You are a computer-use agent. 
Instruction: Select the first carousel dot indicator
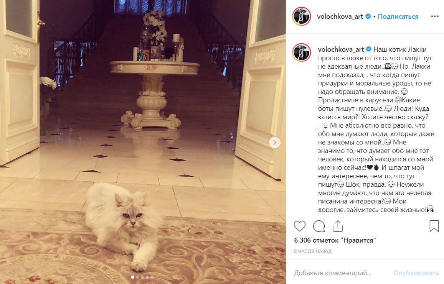click(x=133, y=277)
